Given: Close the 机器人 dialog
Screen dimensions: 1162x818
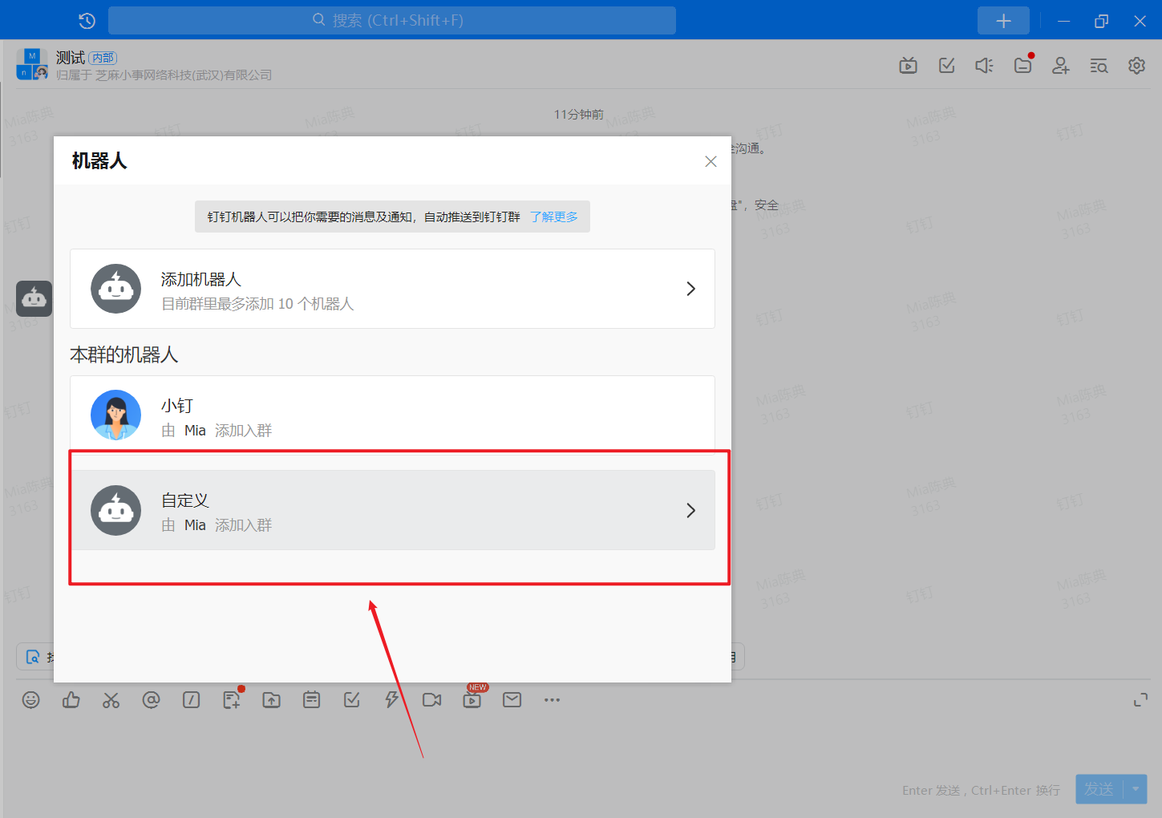Looking at the screenshot, I should pos(711,161).
